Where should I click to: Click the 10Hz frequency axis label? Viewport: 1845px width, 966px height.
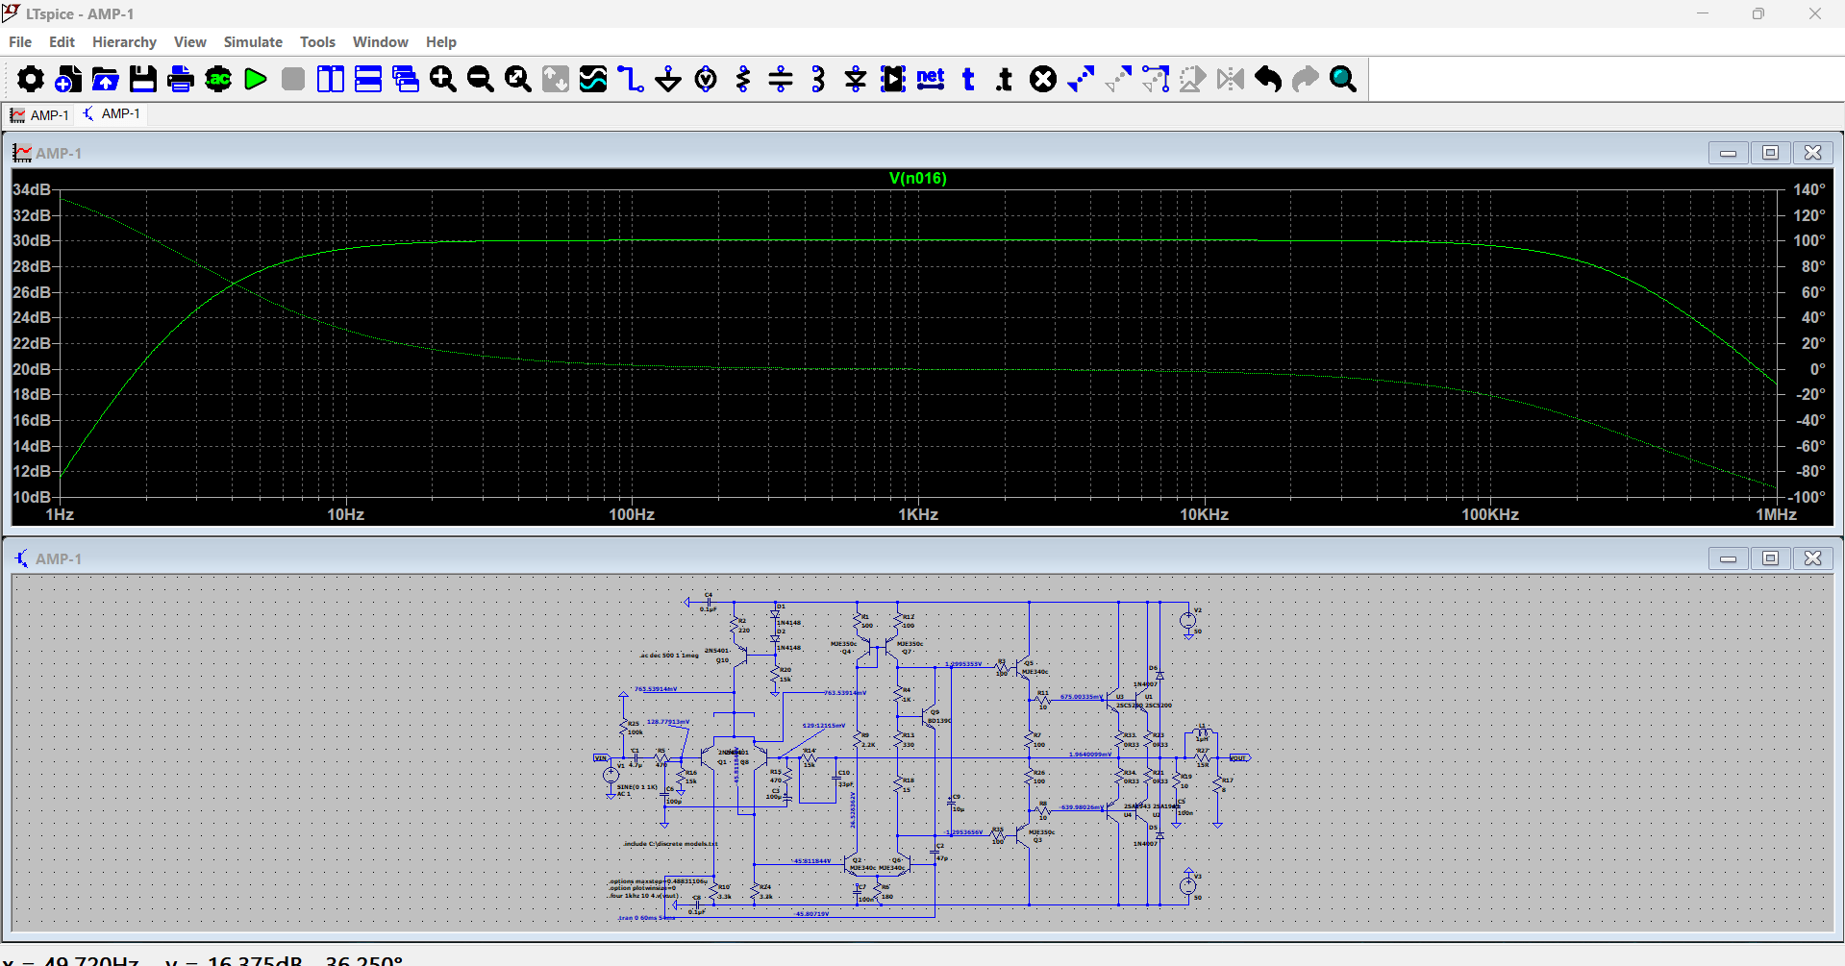click(x=346, y=514)
